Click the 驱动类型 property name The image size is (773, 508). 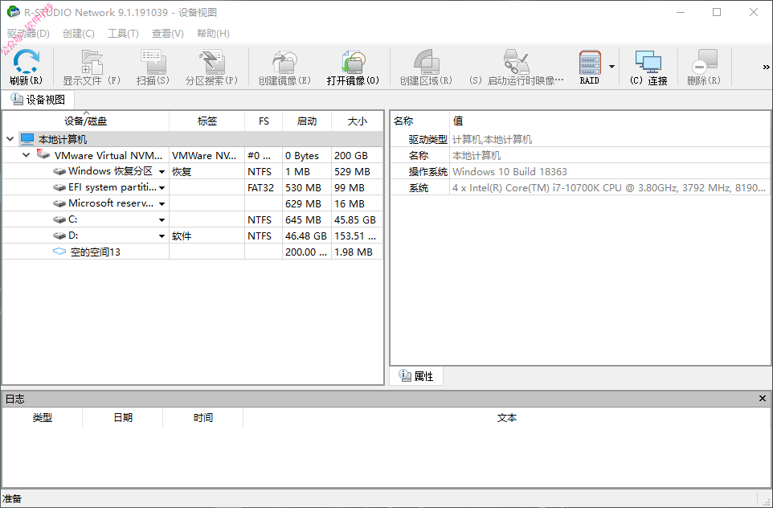(x=428, y=140)
